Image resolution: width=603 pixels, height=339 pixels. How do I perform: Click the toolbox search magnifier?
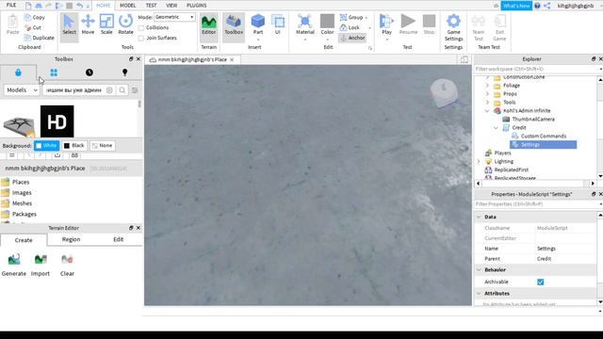point(122,90)
